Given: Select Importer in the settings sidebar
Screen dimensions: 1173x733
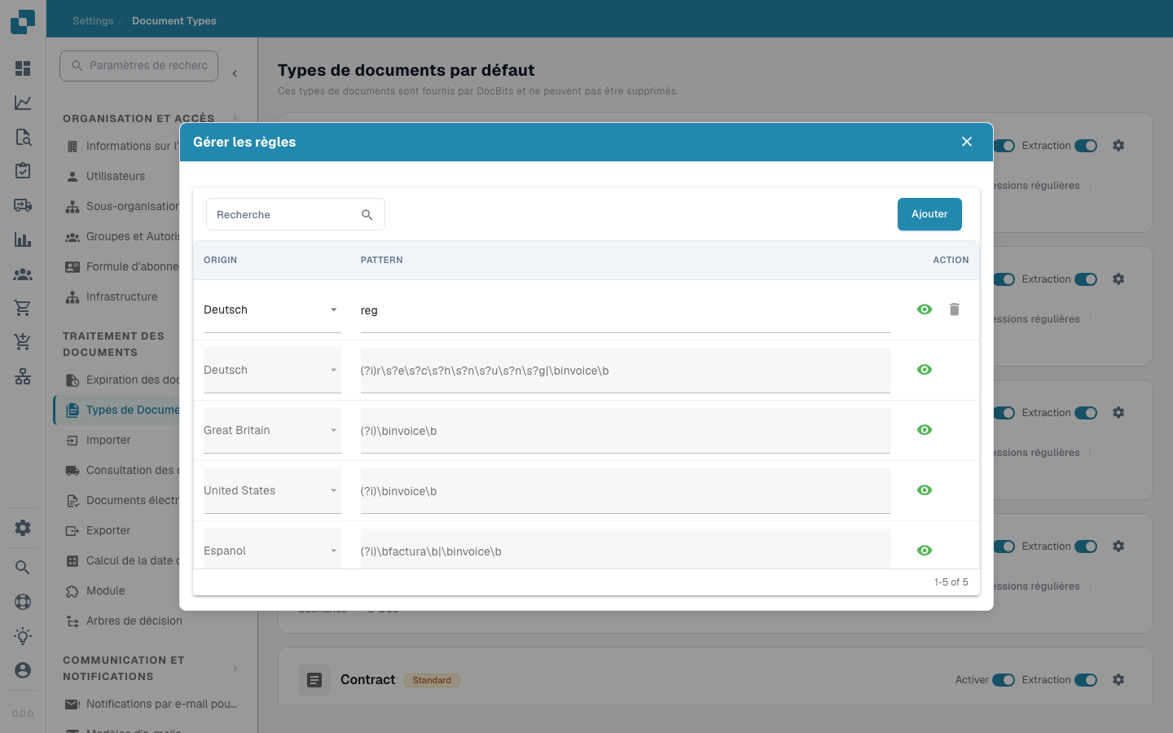Looking at the screenshot, I should 108,440.
